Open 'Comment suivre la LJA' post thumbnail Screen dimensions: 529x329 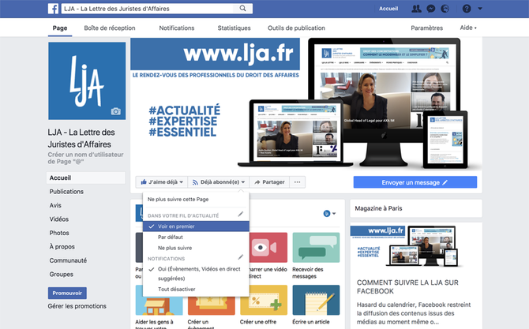pyautogui.click(x=416, y=248)
